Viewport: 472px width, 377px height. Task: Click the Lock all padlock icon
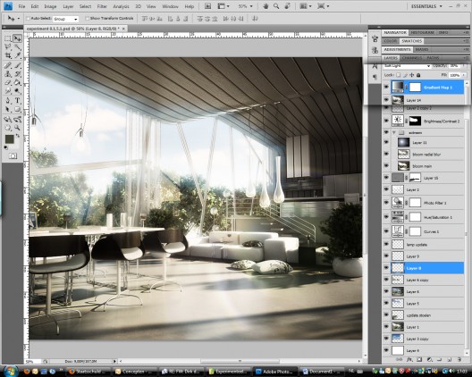pyautogui.click(x=418, y=75)
